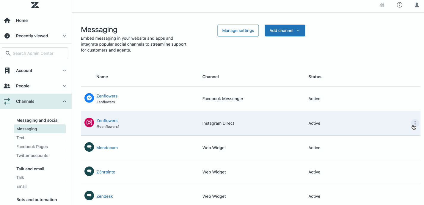Image resolution: width=424 pixels, height=205 pixels.
Task: Click the People icon in sidebar
Action: click(x=7, y=86)
